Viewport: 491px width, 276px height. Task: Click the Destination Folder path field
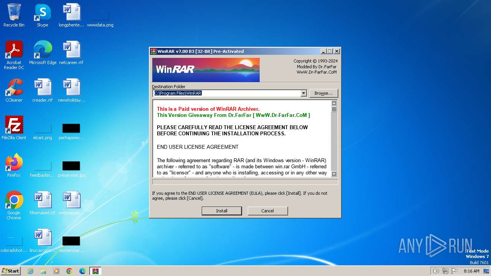(x=227, y=93)
